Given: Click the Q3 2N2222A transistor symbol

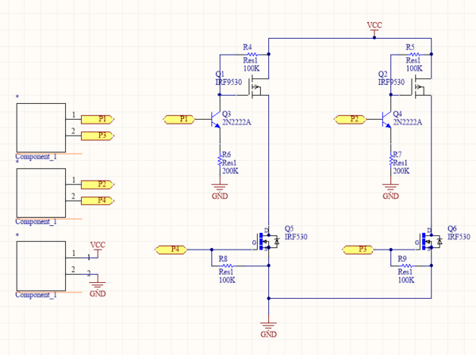Looking at the screenshot, I should click(216, 120).
